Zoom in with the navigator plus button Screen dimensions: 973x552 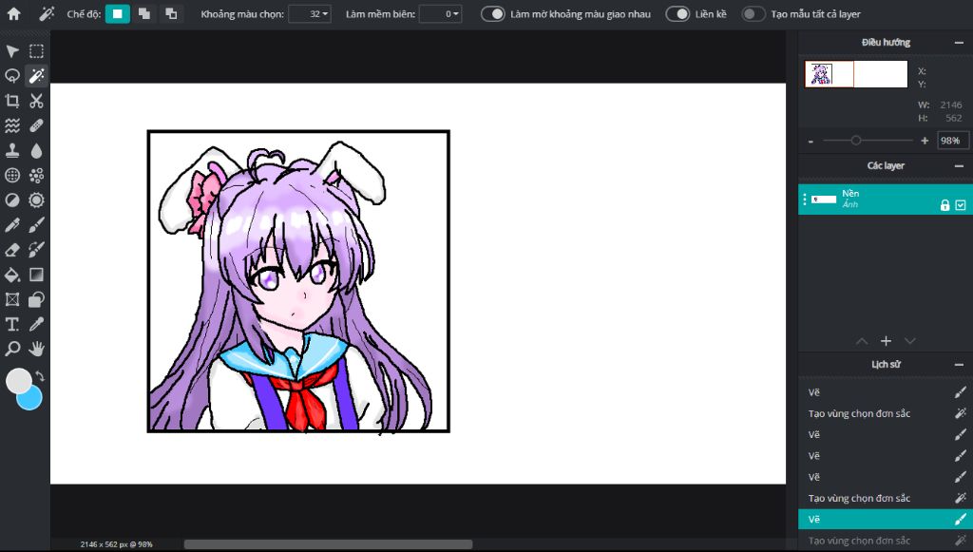925,141
